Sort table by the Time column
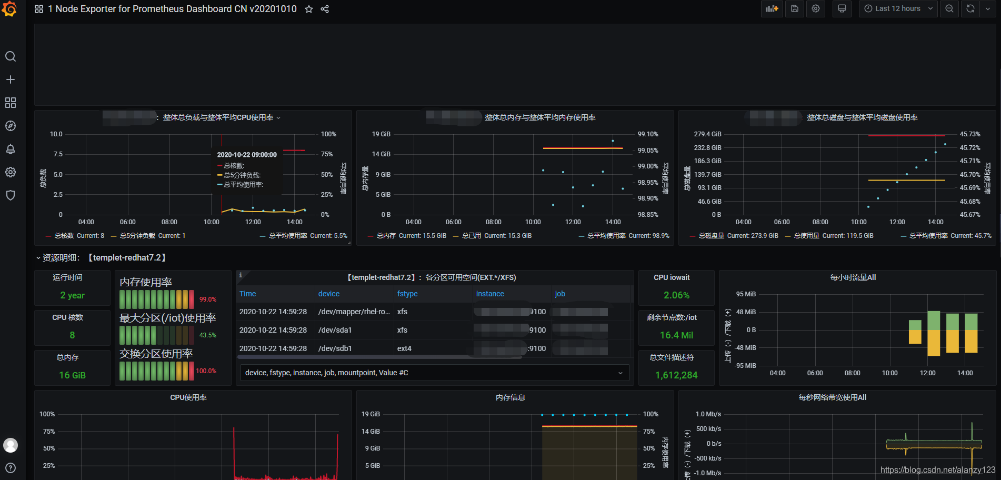This screenshot has width=1001, height=480. (248, 294)
